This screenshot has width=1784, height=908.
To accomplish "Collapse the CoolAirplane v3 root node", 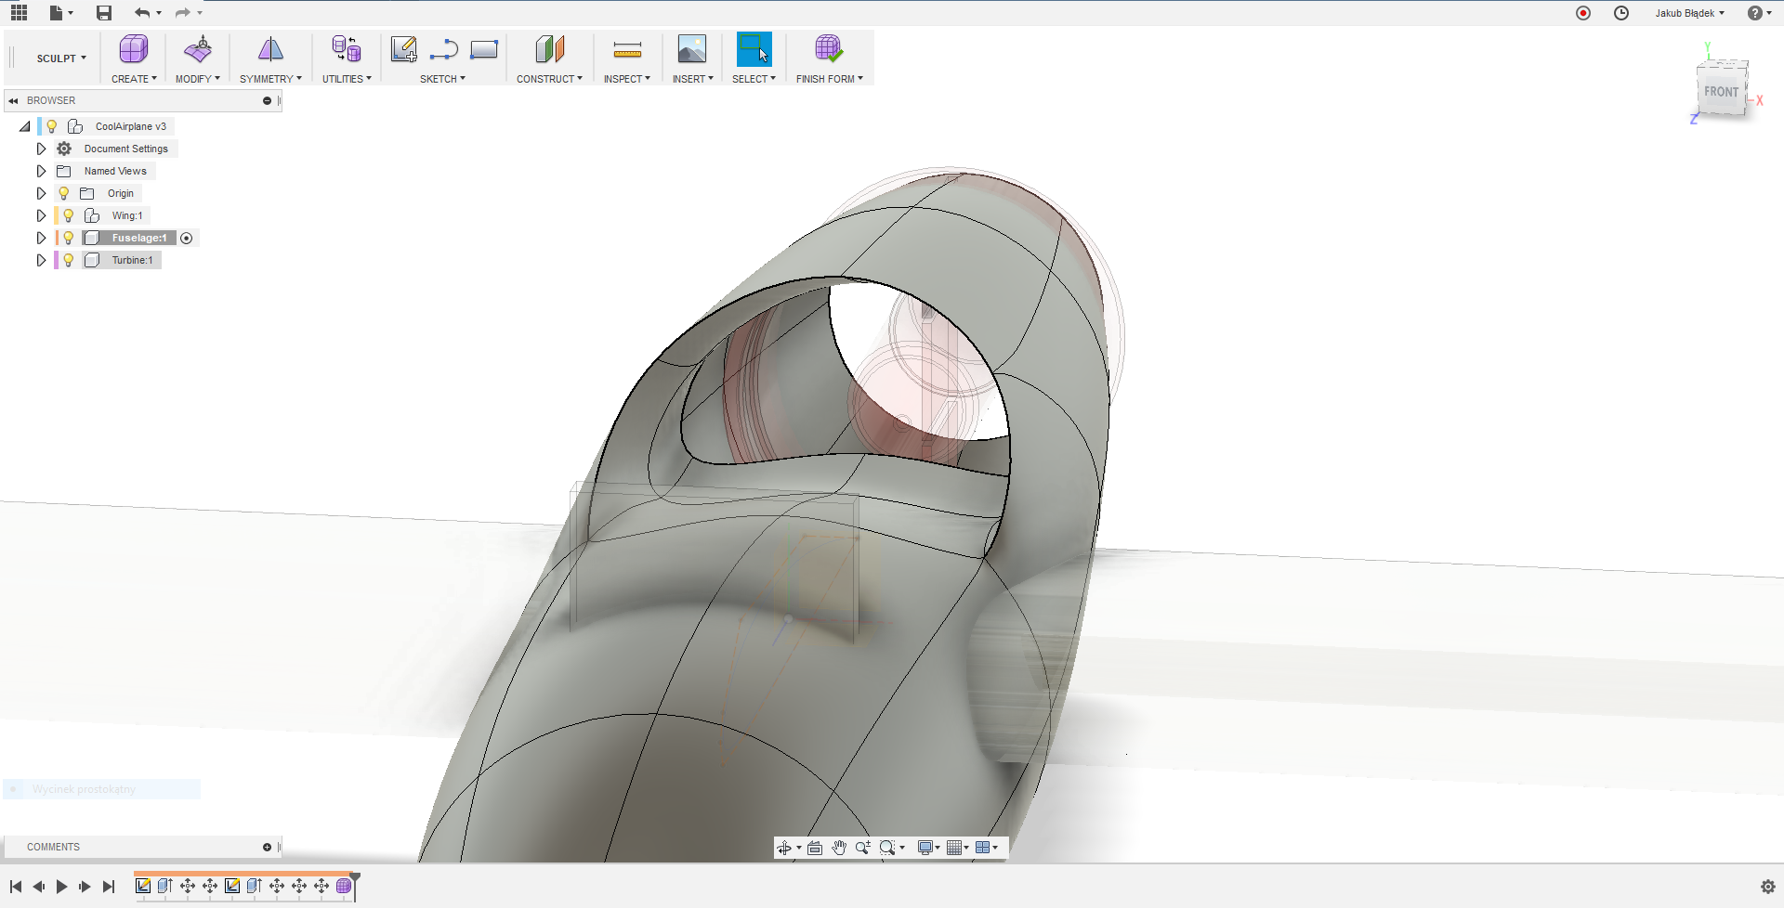I will tap(25, 126).
